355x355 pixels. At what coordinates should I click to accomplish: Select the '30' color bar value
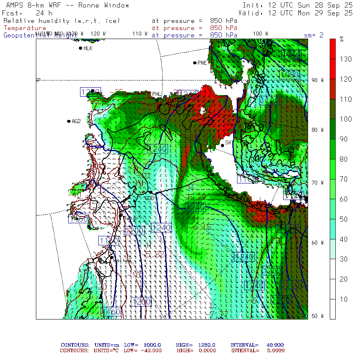[x=344, y=259]
